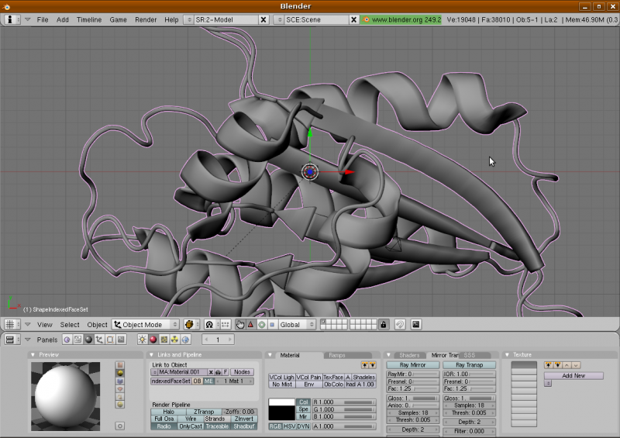620x438 pixels.
Task: Click the hand manipulator toggle icon
Action: (240, 325)
